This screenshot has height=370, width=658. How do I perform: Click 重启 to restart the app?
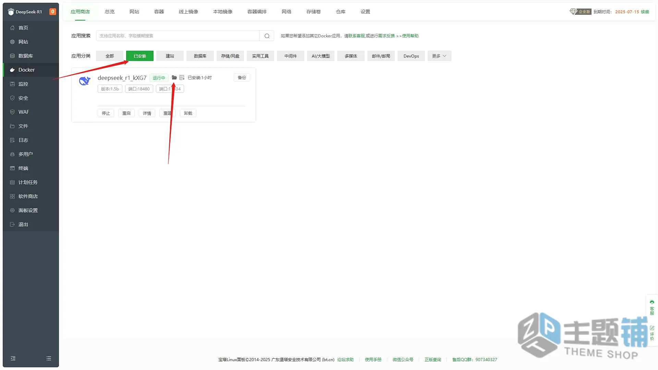click(x=126, y=113)
